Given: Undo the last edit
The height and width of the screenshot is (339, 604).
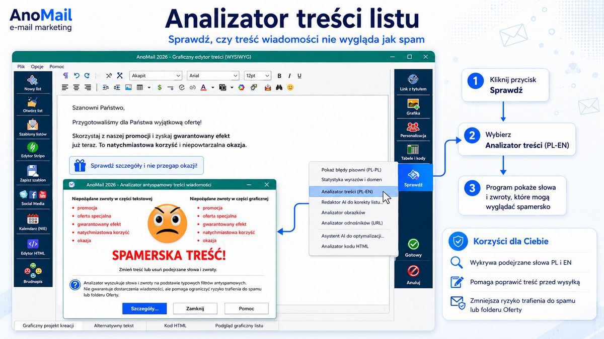Looking at the screenshot, I should 77,76.
